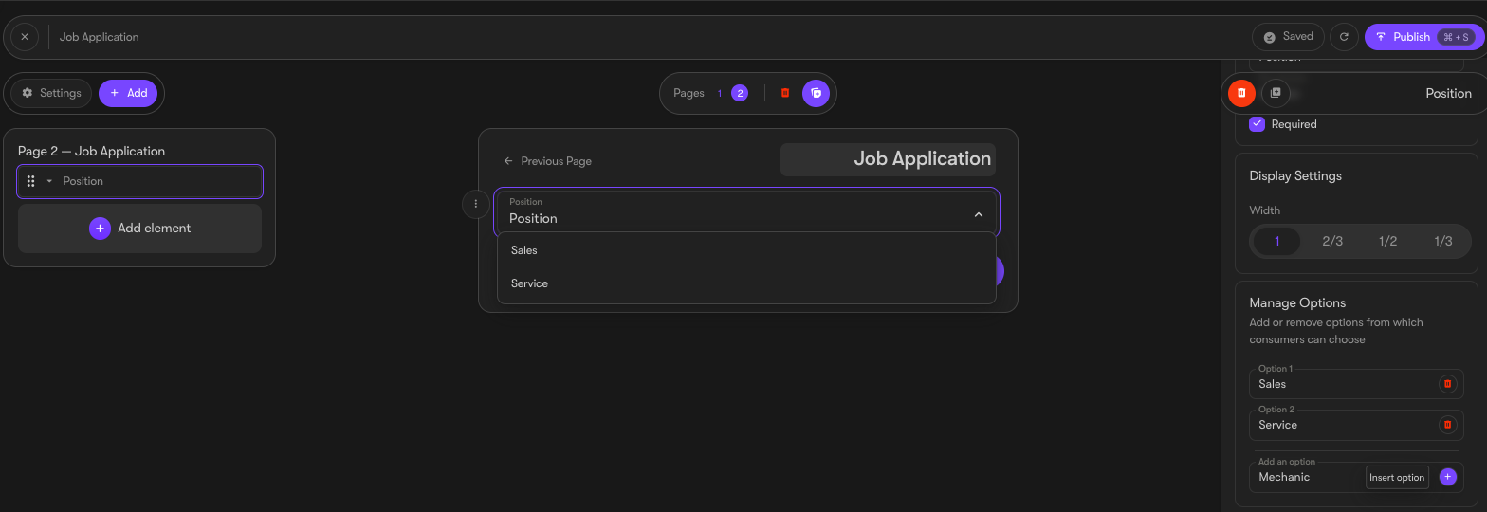1487x512 pixels.
Task: Expand the Position element in sidebar list
Action: pyautogui.click(x=49, y=181)
